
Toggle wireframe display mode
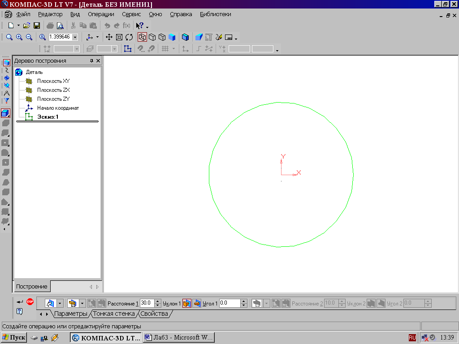point(142,37)
